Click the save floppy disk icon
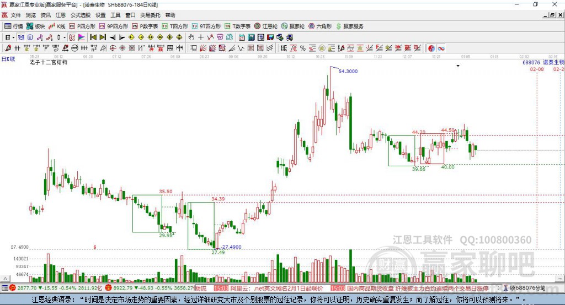 point(270,37)
